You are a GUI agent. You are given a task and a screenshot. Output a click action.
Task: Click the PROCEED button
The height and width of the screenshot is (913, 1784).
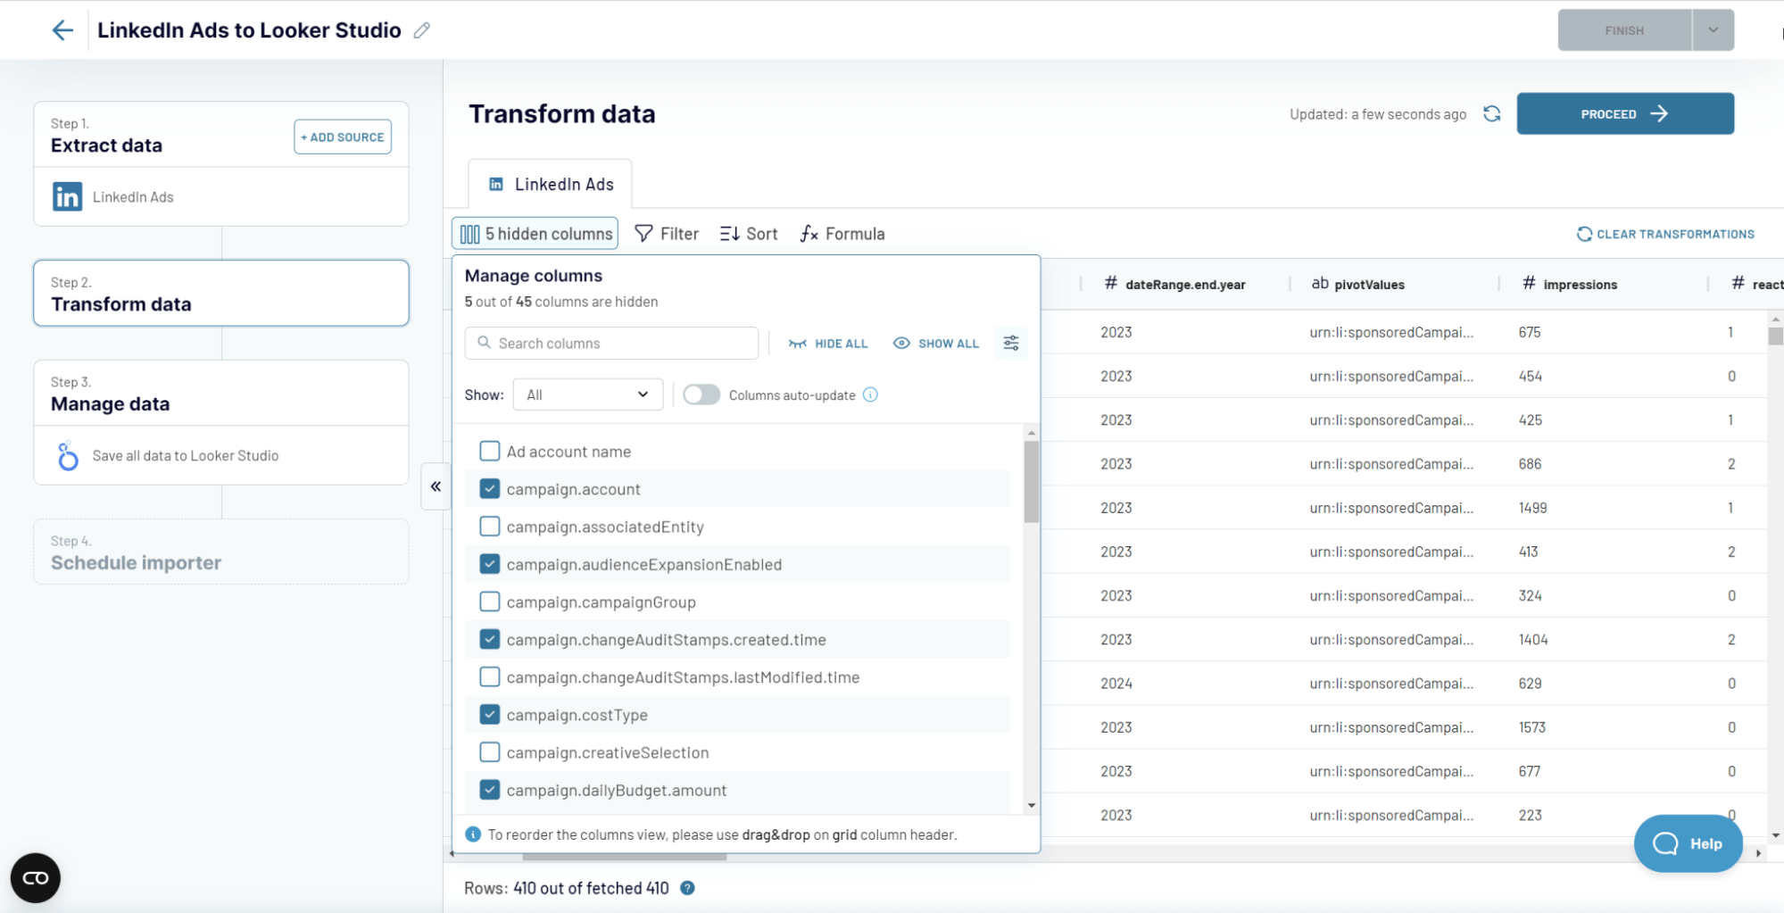coord(1625,113)
